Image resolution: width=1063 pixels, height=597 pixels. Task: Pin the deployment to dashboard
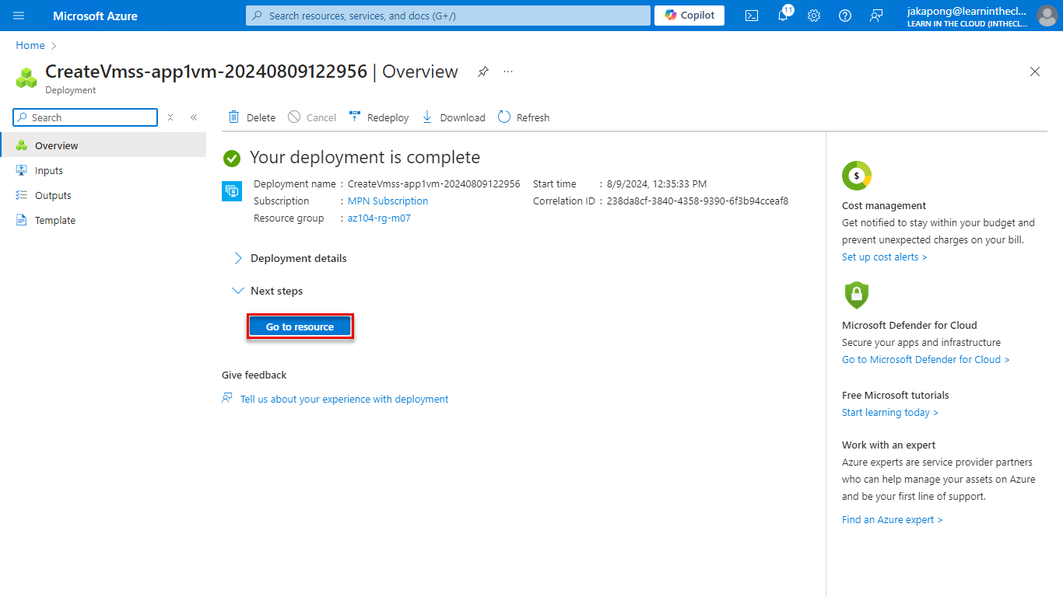tap(483, 72)
